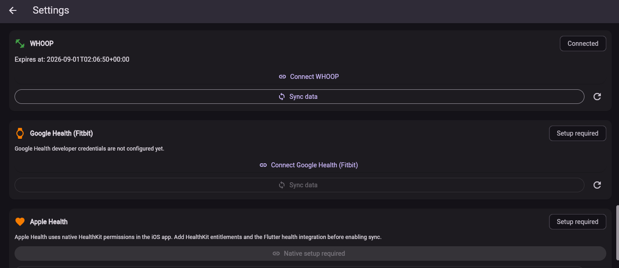
Task: Click the Google Health (Fitbit) heading
Action: (x=61, y=133)
